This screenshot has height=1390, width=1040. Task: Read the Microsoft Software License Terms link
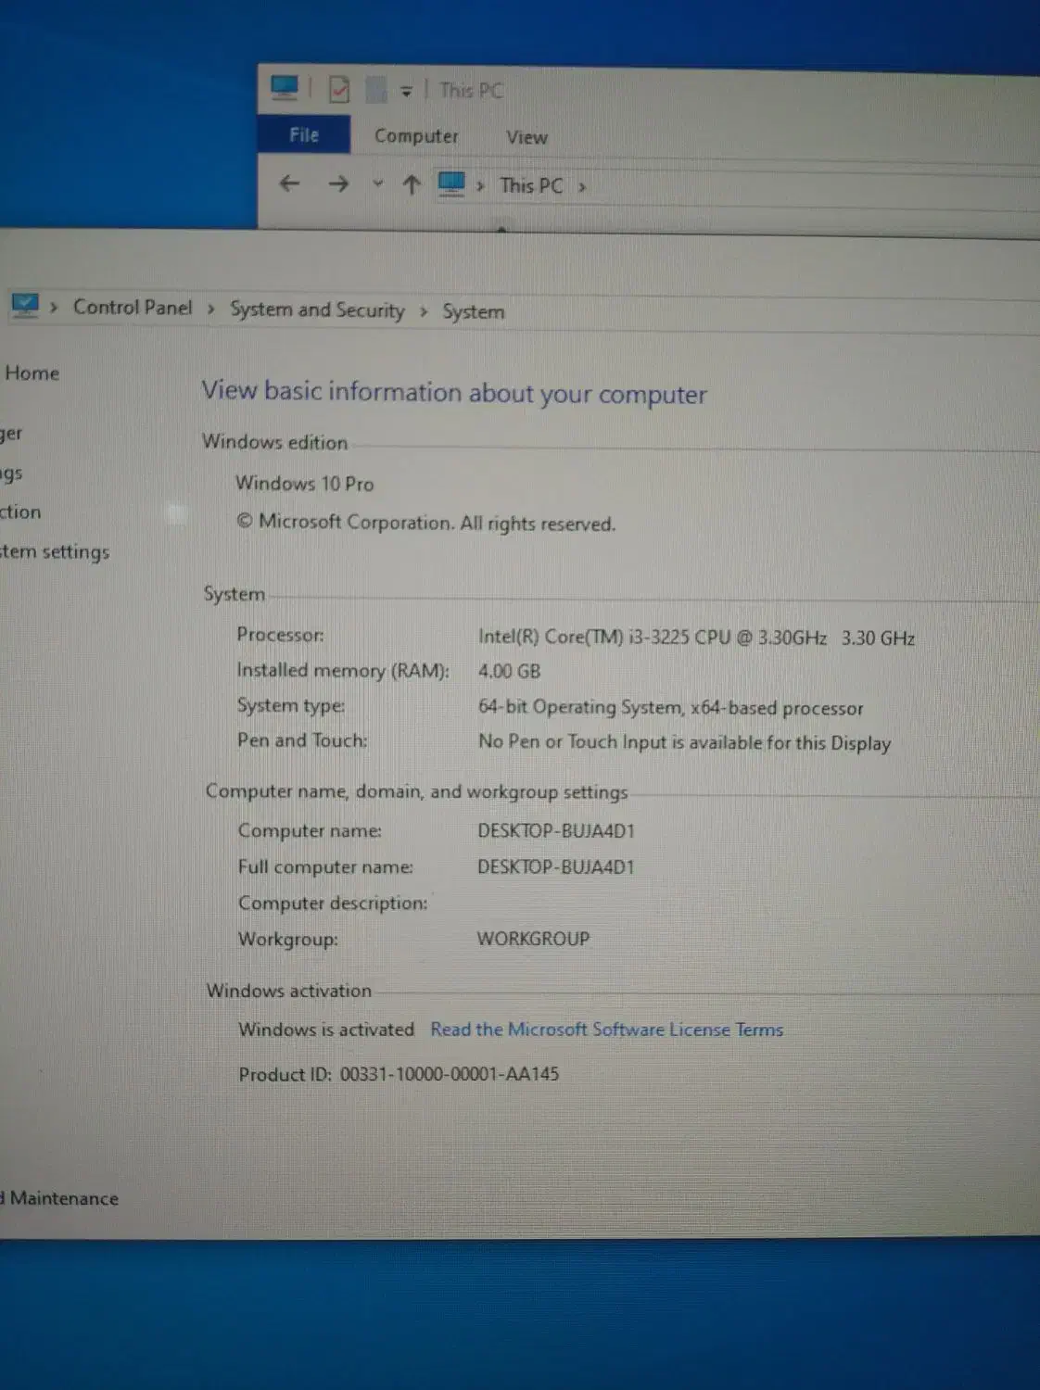[606, 1030]
